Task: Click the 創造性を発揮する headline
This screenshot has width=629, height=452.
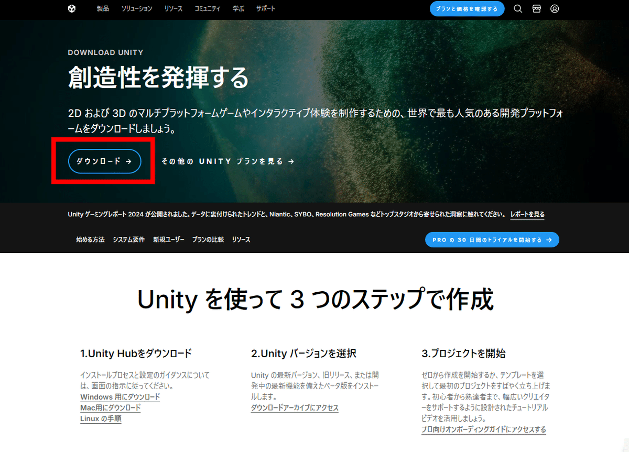Action: pos(158,78)
